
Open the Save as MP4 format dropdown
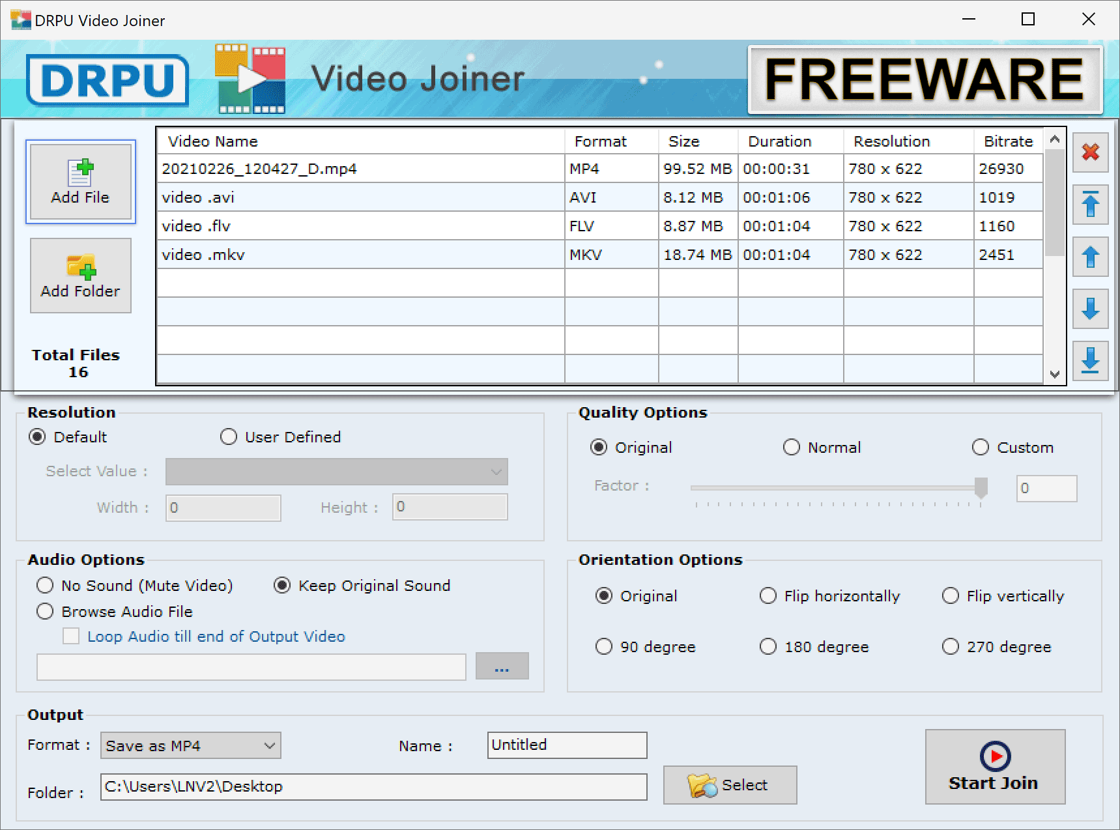(269, 745)
